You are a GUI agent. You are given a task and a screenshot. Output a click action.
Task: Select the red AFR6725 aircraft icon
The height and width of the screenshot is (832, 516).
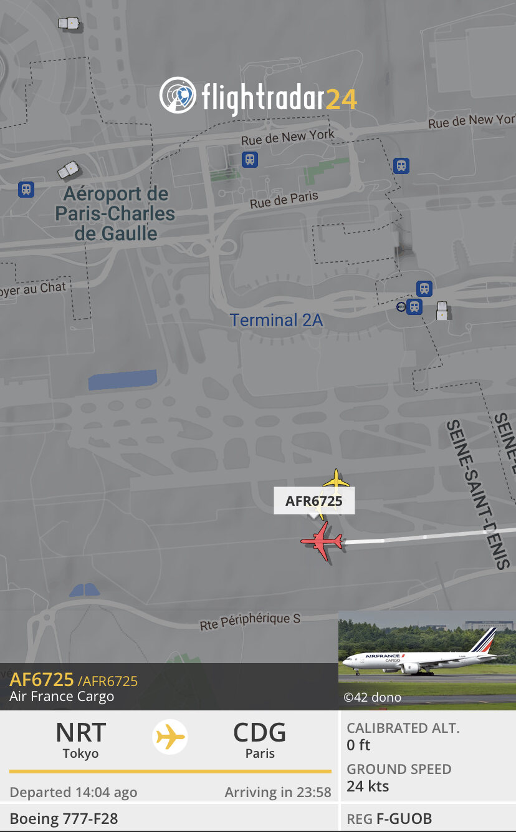(322, 541)
